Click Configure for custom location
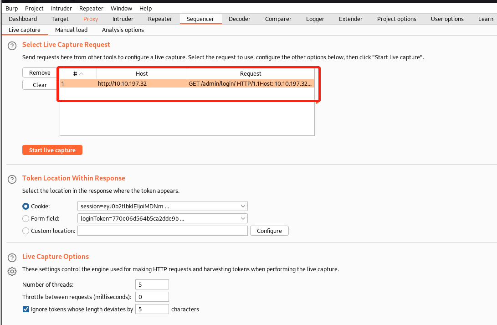 (x=269, y=231)
